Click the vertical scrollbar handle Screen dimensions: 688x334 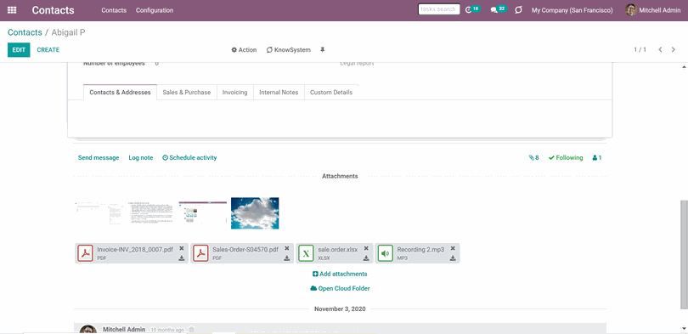pyautogui.click(x=684, y=255)
